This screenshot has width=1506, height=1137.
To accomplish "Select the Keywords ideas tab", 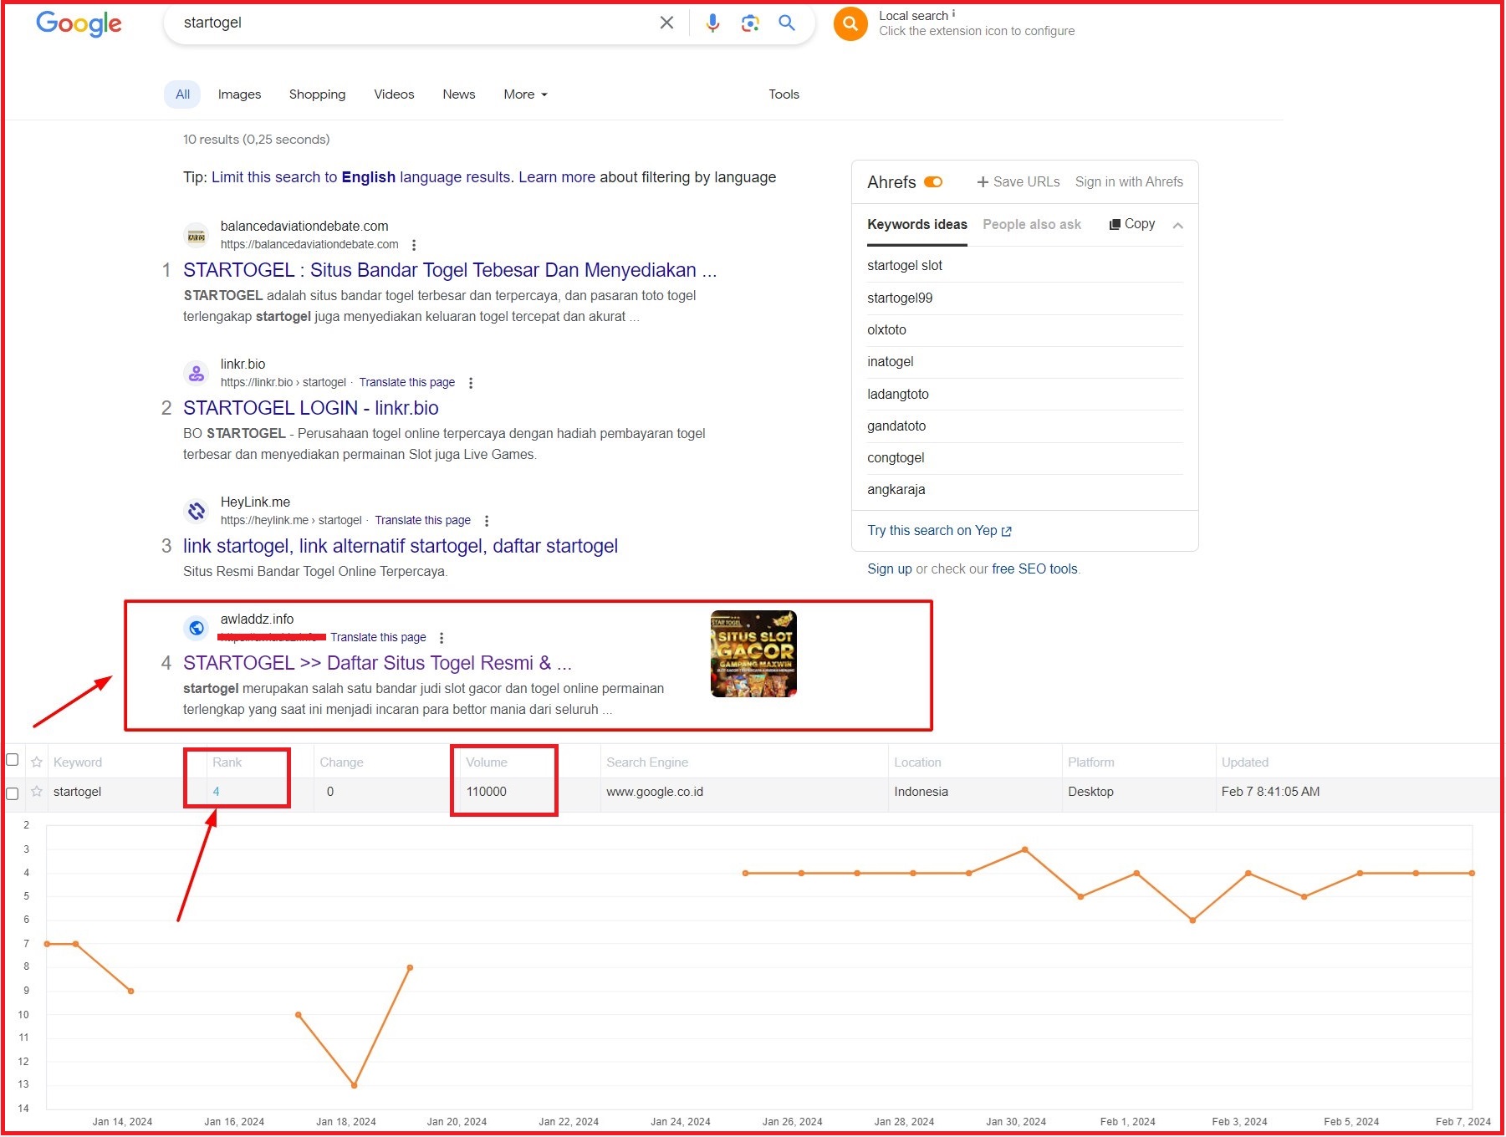I will (x=917, y=225).
